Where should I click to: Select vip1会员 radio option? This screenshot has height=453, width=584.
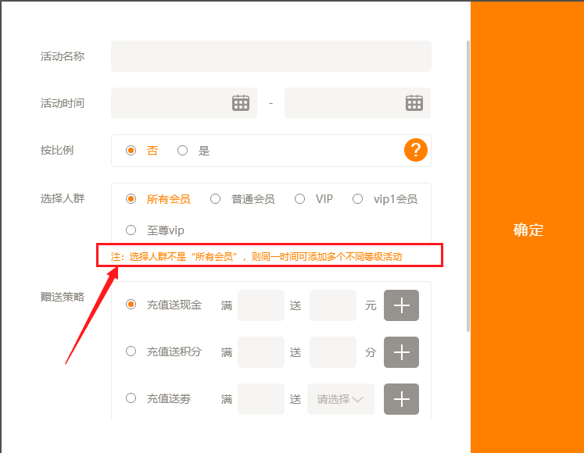[358, 199]
